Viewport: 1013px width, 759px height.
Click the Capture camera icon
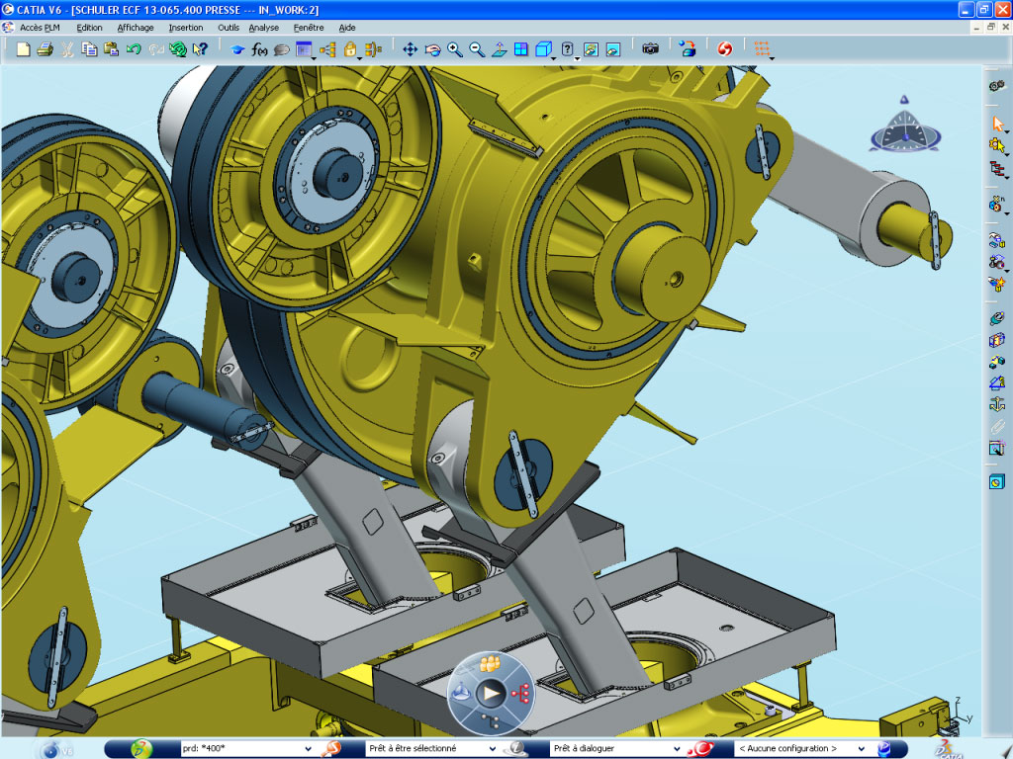[650, 48]
